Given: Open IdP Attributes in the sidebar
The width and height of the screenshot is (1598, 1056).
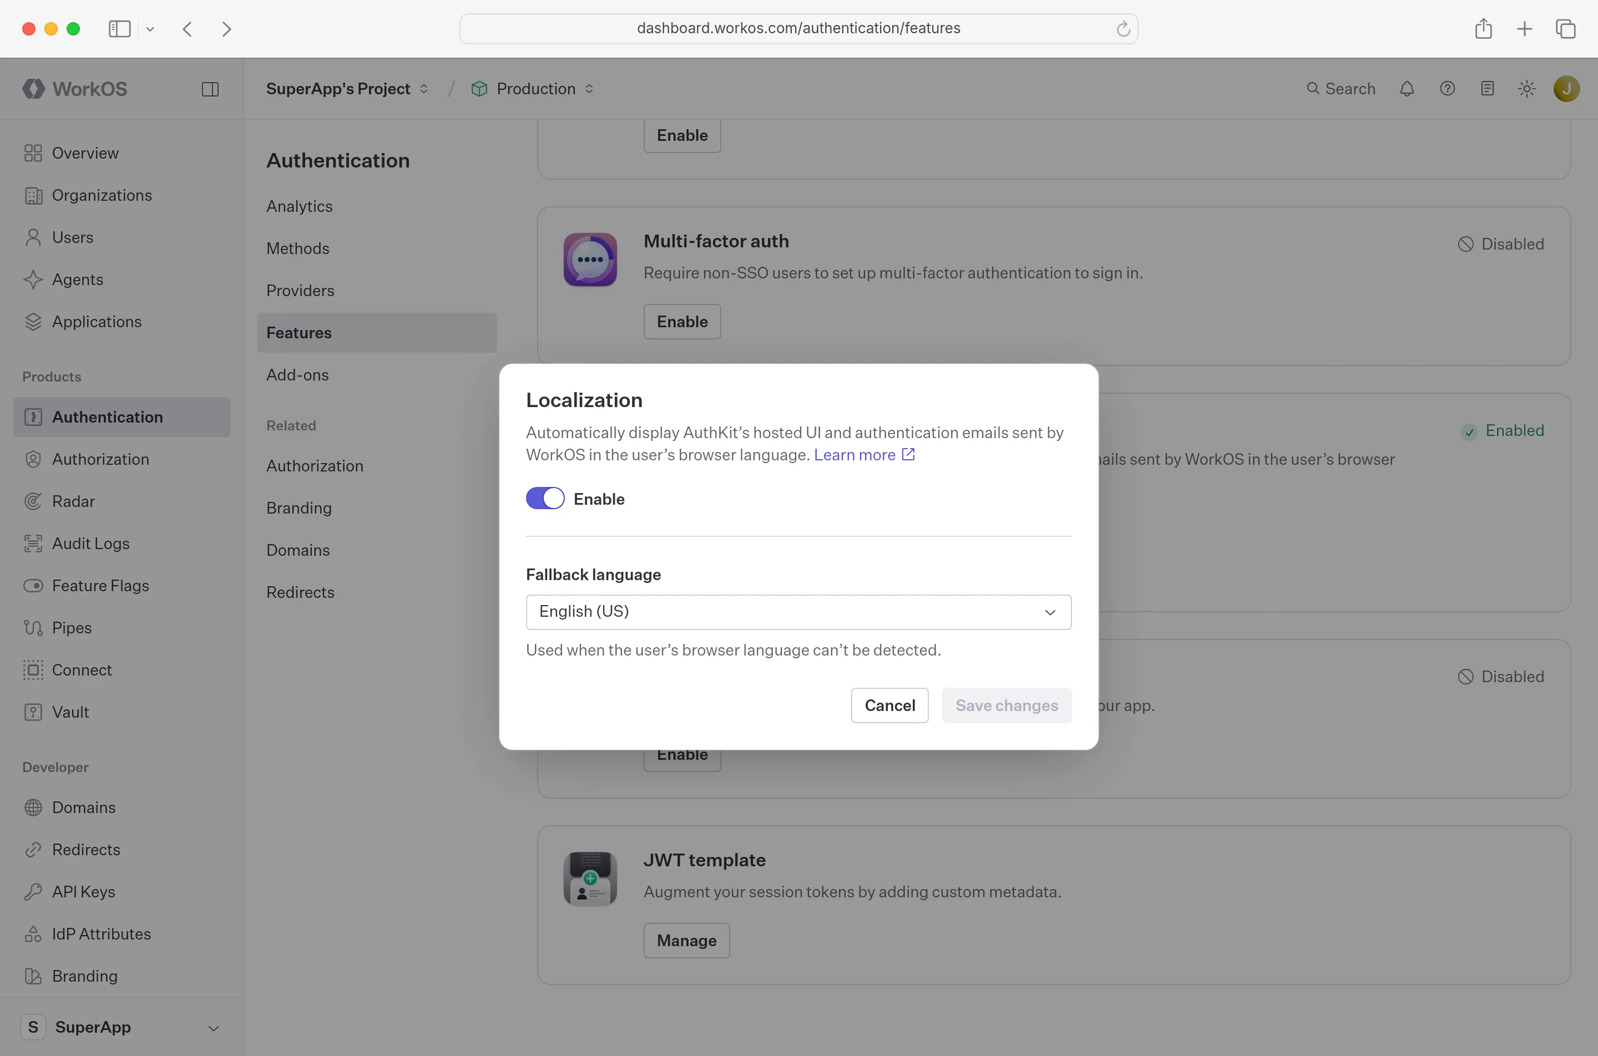Looking at the screenshot, I should 122,934.
